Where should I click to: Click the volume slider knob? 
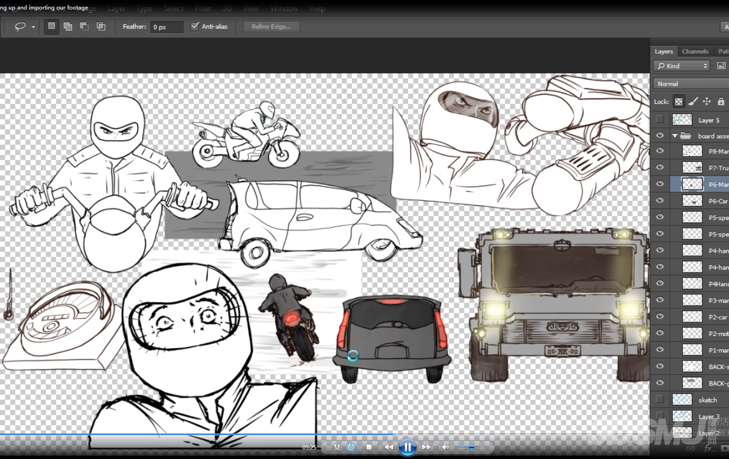click(472, 447)
